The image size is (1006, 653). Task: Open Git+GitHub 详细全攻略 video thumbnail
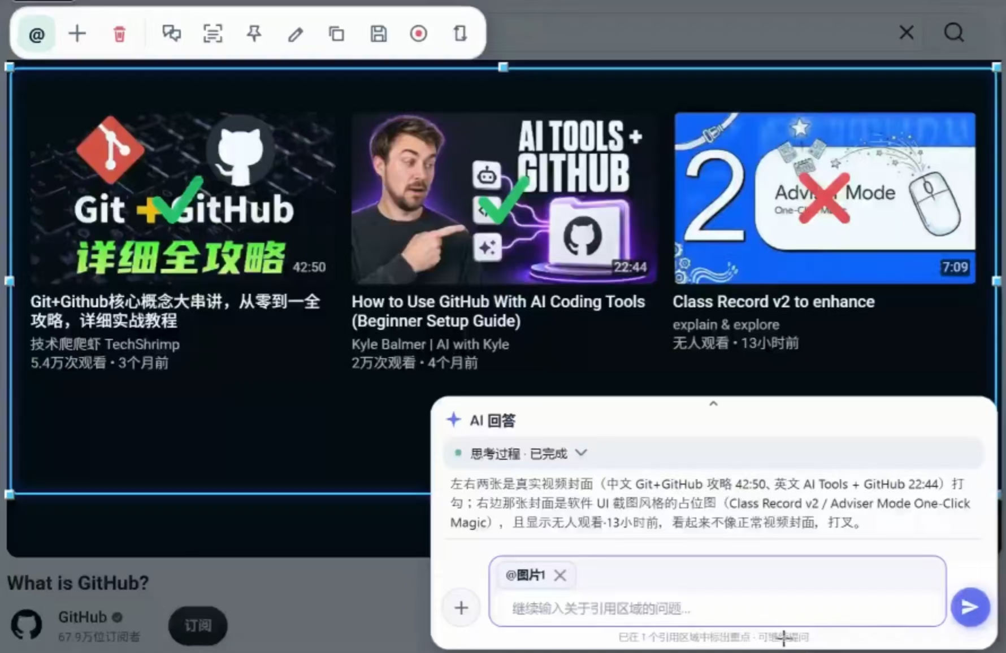tap(183, 198)
